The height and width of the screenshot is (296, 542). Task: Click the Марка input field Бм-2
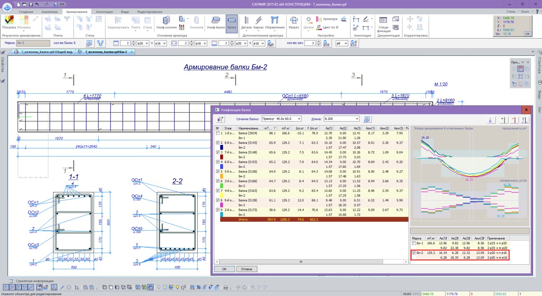pos(33,43)
